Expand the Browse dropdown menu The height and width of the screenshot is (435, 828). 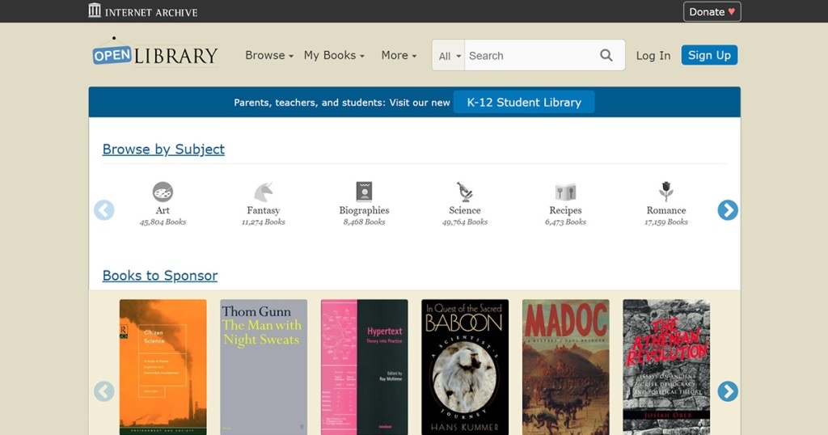(269, 56)
